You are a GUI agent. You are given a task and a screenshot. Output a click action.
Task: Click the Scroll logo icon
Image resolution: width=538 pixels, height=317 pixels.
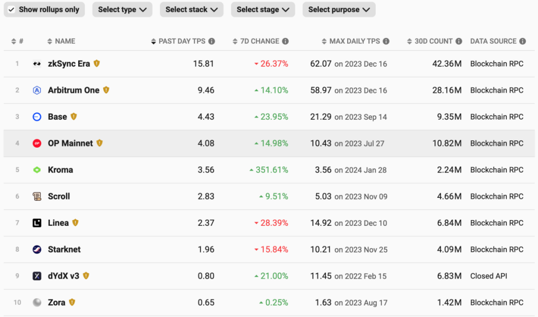[37, 196]
